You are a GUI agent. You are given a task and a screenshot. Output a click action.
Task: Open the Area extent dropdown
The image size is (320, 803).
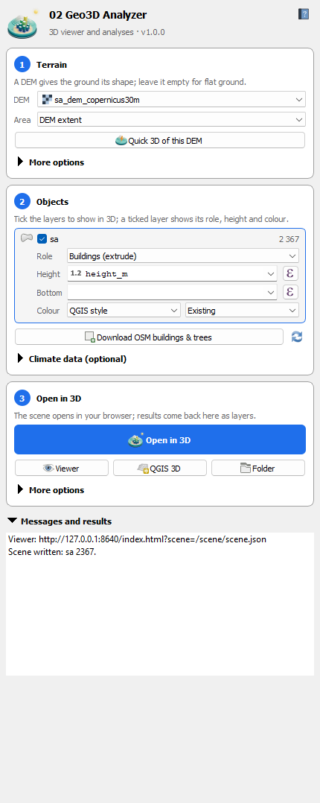pyautogui.click(x=171, y=120)
